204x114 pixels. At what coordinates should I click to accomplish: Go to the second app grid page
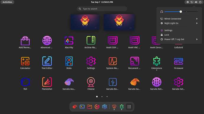(x=102, y=97)
